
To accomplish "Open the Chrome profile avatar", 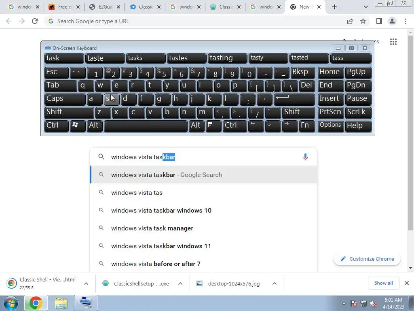I will 392,21.
